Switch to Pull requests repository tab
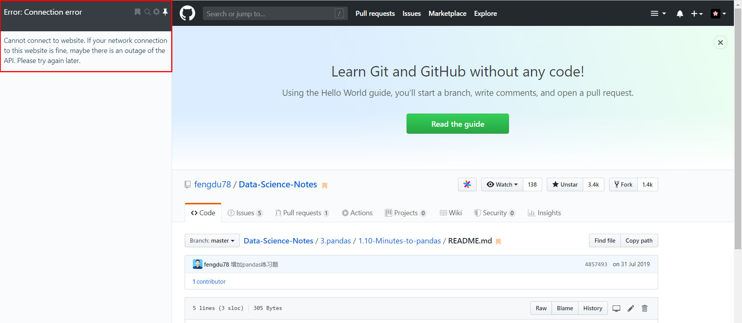This screenshot has height=323, width=742. (302, 213)
